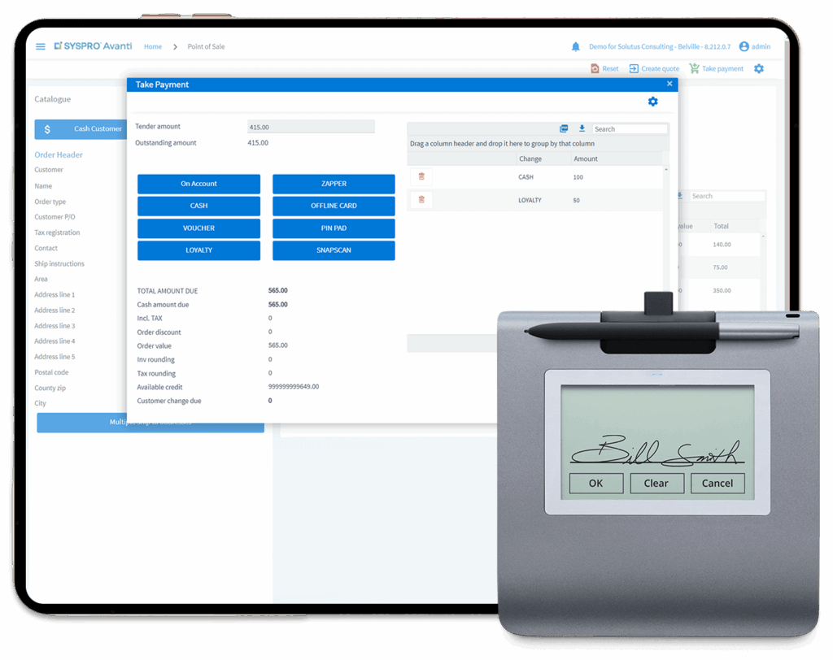Switch to the Point of Sale breadcrumb
The height and width of the screenshot is (660, 833).
206,46
